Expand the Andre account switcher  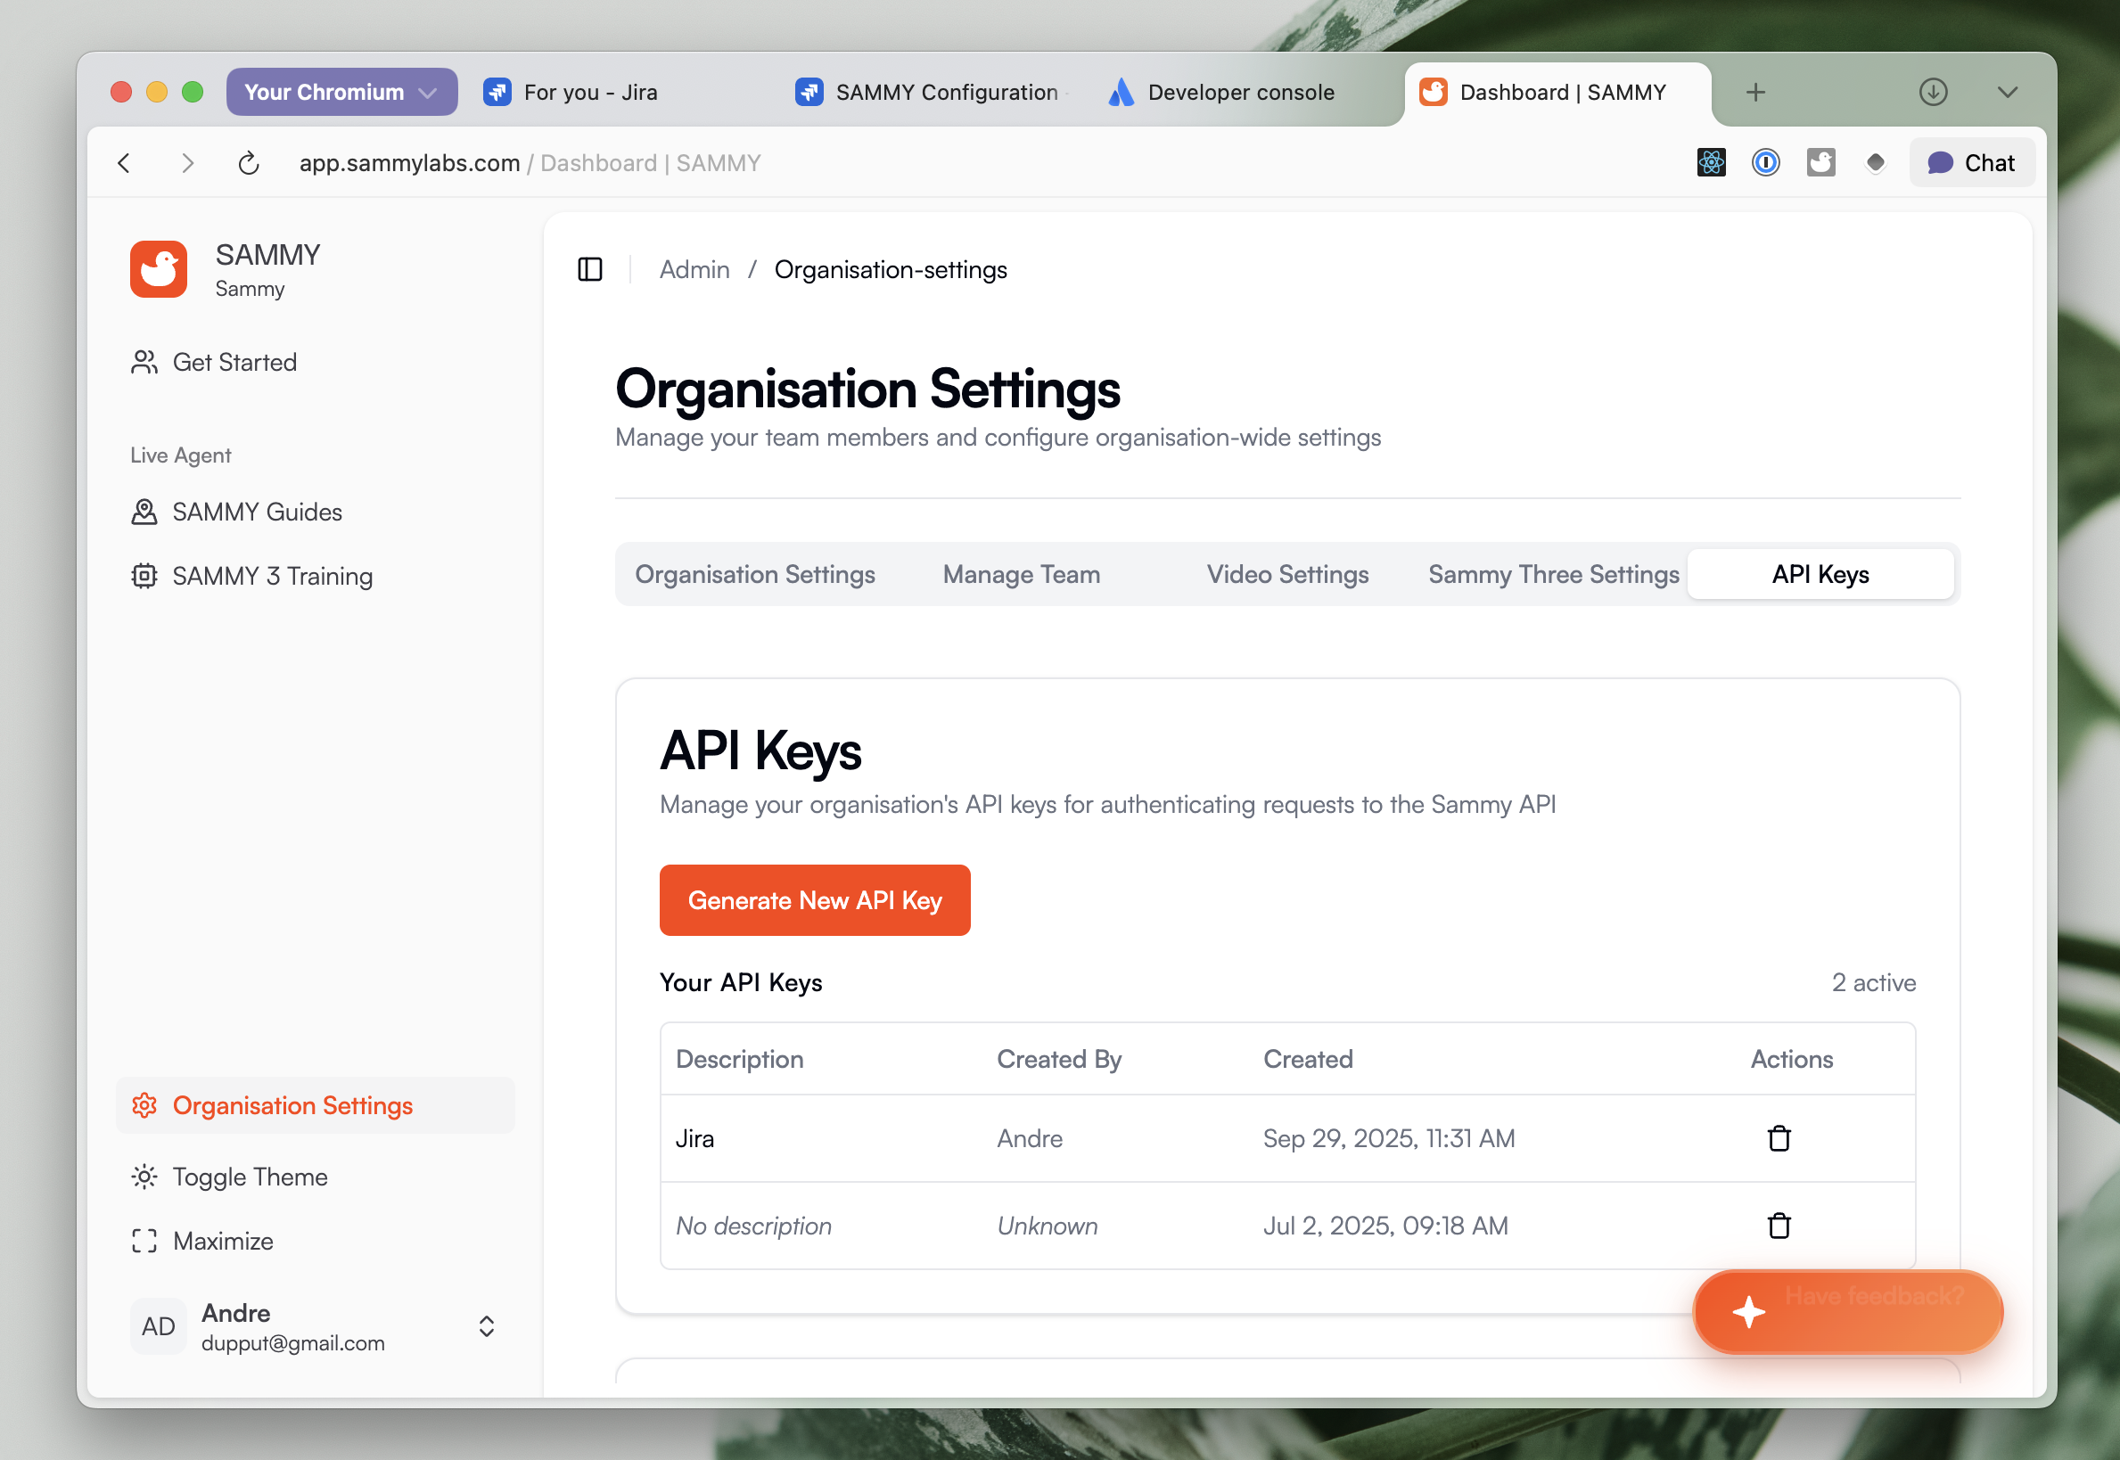[x=486, y=1326]
